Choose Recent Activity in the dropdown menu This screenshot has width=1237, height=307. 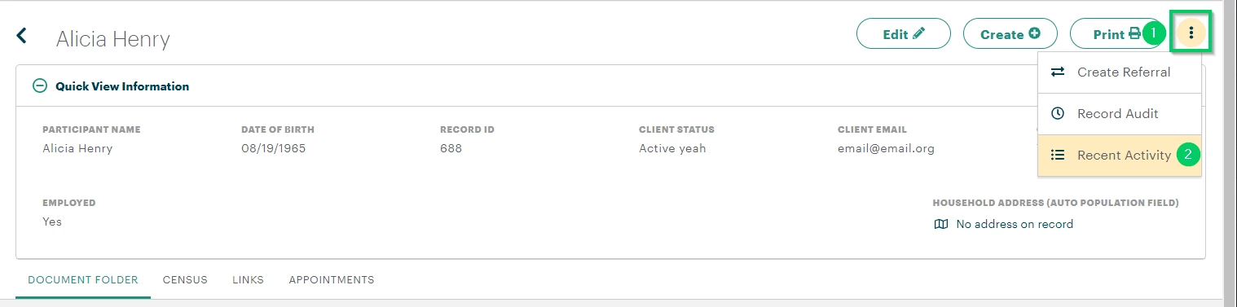[1119, 156]
